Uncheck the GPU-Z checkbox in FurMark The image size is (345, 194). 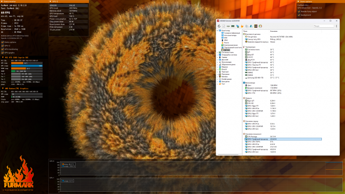pyautogui.click(x=2, y=45)
